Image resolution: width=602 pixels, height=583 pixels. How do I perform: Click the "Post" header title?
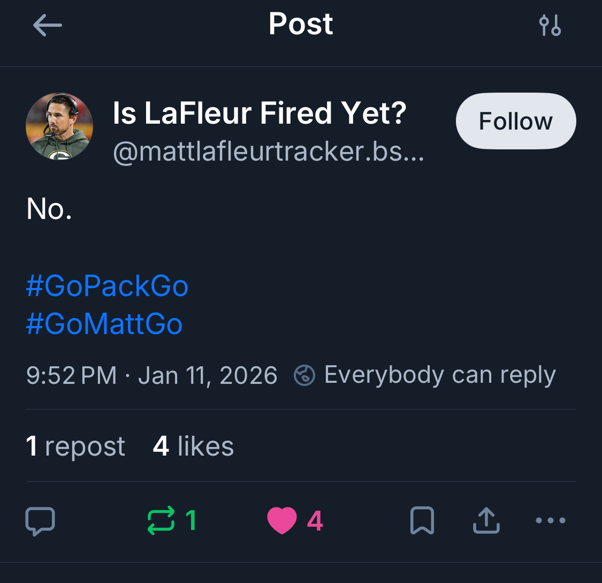301,24
